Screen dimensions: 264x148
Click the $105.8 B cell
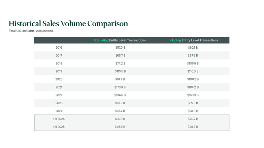tap(193, 63)
